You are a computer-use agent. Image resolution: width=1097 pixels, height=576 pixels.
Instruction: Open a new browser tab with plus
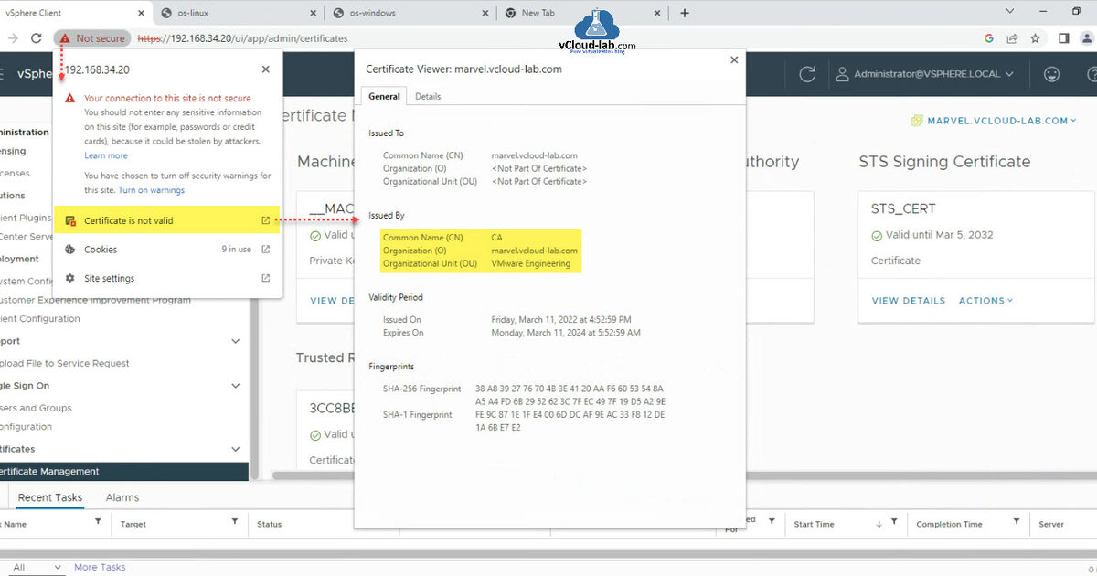point(685,13)
